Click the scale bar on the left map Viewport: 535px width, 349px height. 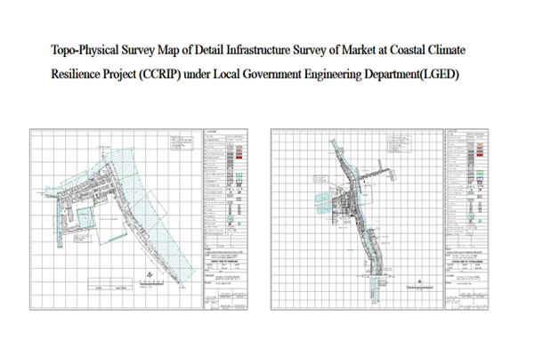151,283
